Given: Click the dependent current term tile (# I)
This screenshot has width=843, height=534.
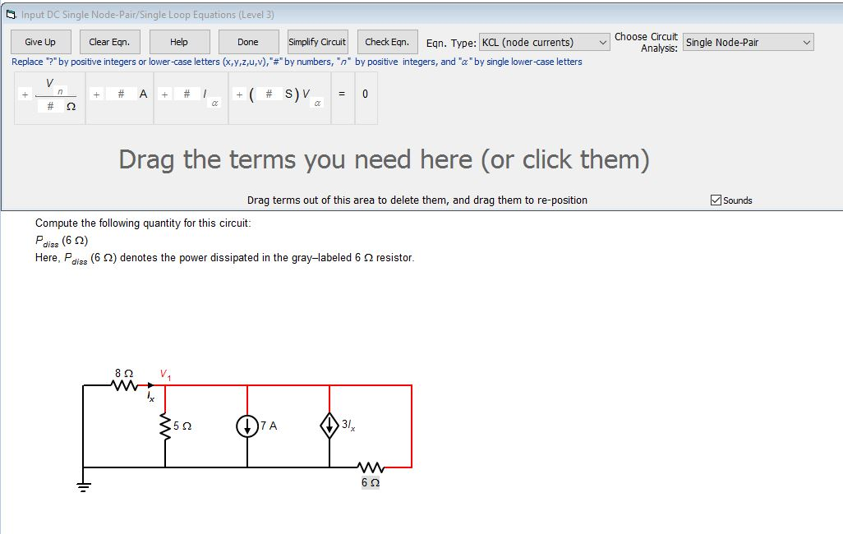Looking at the screenshot, I should coord(191,94).
